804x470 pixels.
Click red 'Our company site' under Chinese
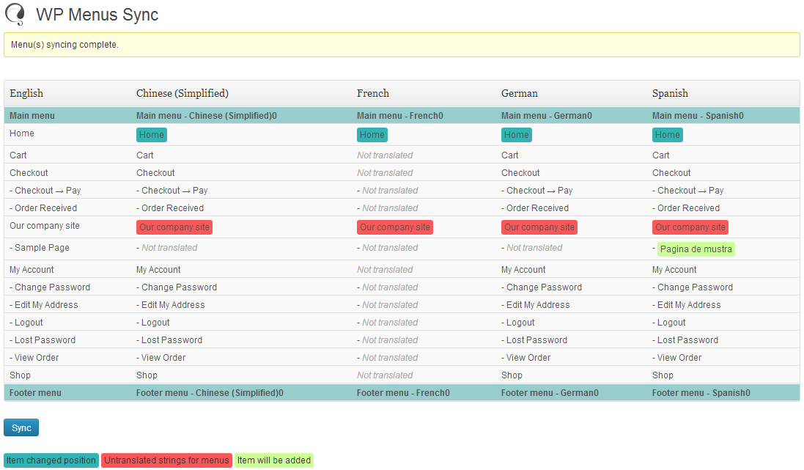174,227
